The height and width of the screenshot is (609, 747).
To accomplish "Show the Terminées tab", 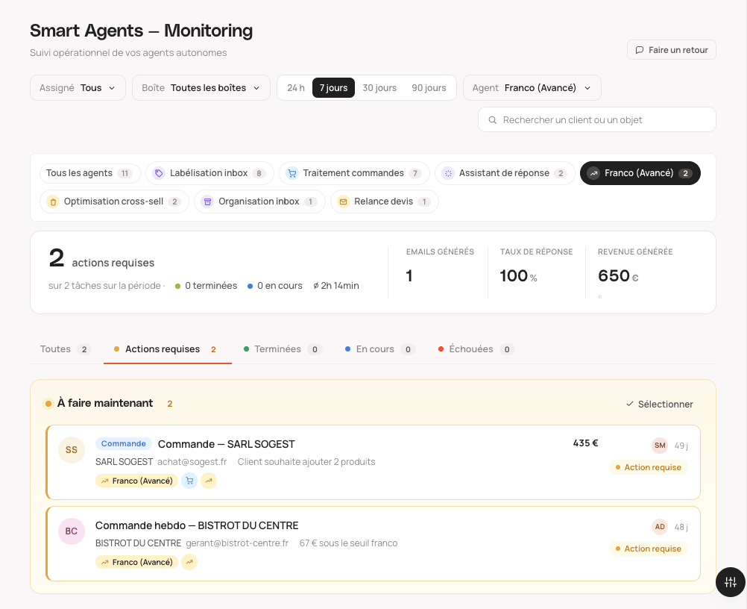I will [283, 349].
